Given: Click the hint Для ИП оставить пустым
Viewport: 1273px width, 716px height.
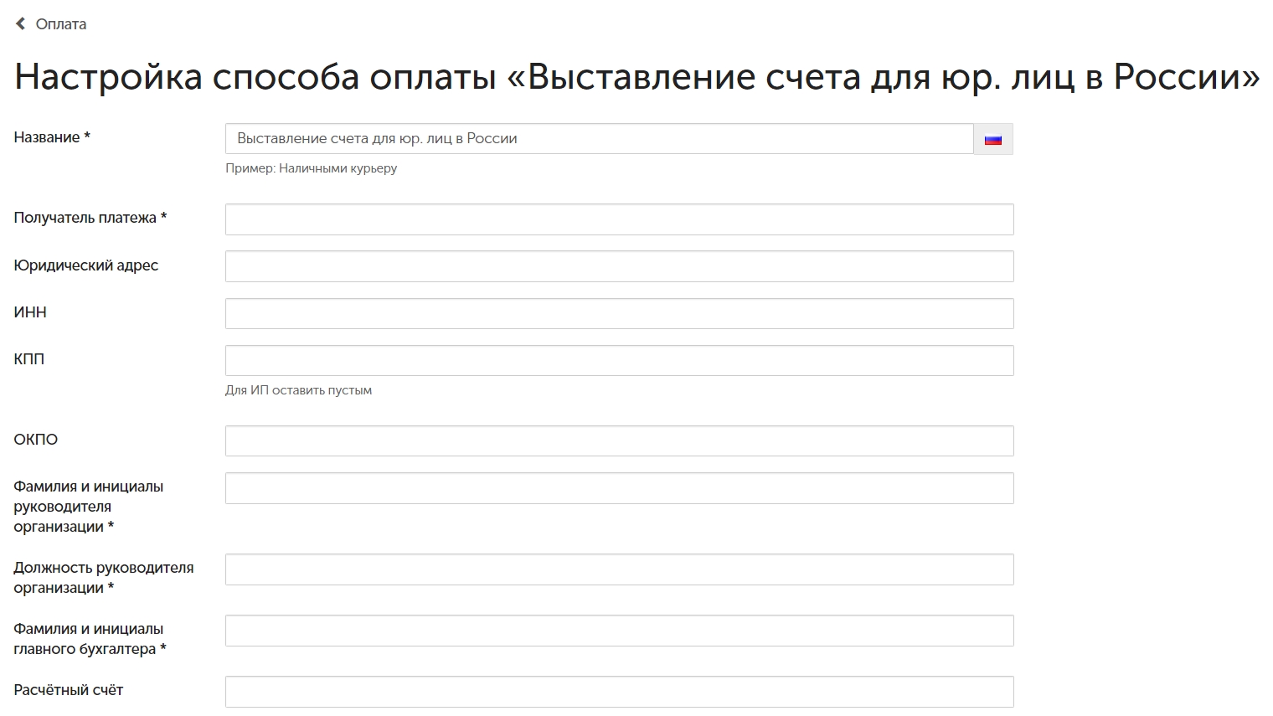Looking at the screenshot, I should coord(298,390).
